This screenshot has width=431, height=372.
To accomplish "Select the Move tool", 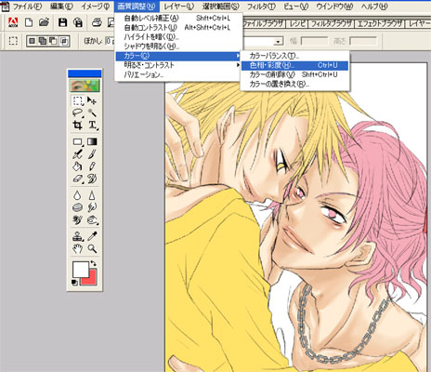I will coord(92,100).
